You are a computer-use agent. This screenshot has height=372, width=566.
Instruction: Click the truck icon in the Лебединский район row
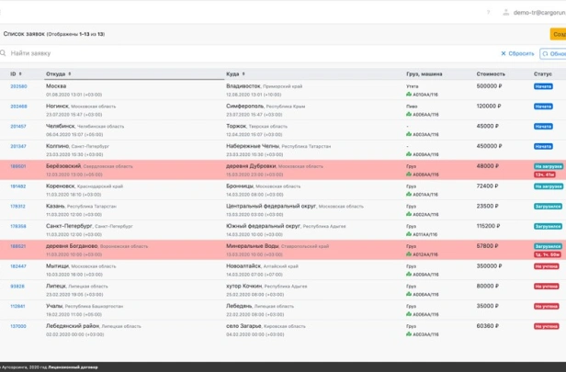tap(409, 333)
